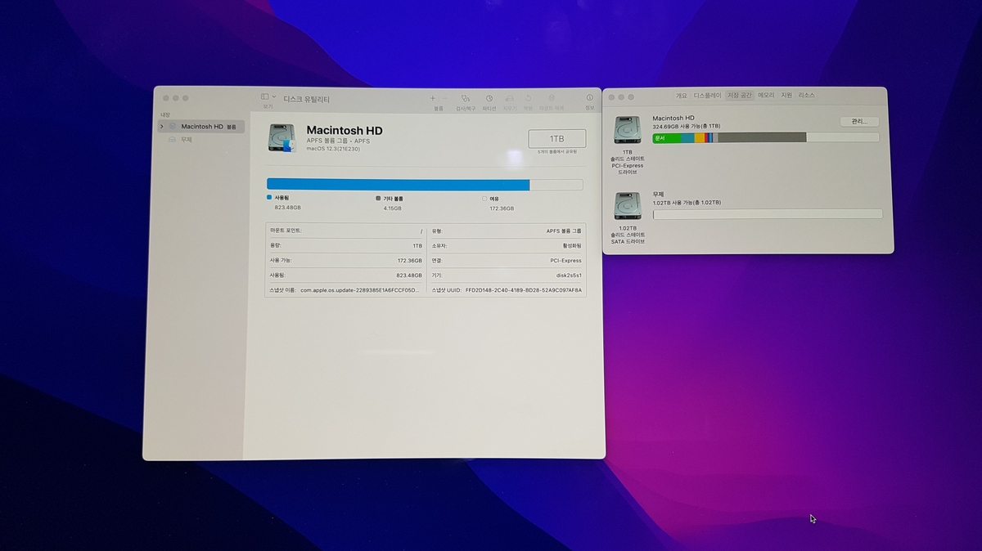Image resolution: width=982 pixels, height=551 pixels.
Task: Open the Info (정보) icon in Disk Utility
Action: click(x=590, y=98)
